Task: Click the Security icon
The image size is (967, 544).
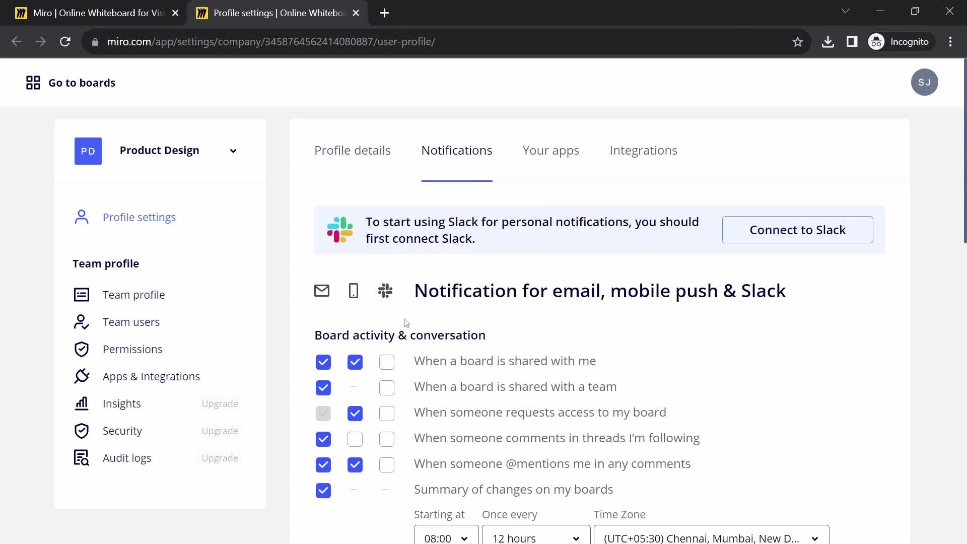Action: point(81,431)
